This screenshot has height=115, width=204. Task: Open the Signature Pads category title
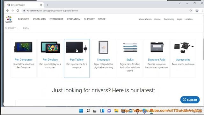(x=157, y=60)
